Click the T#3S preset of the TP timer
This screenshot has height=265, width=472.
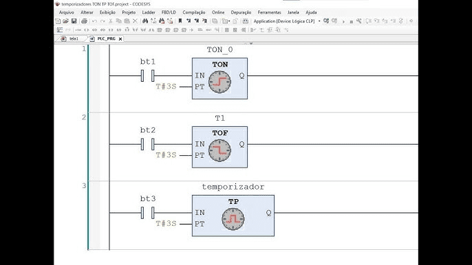click(166, 224)
